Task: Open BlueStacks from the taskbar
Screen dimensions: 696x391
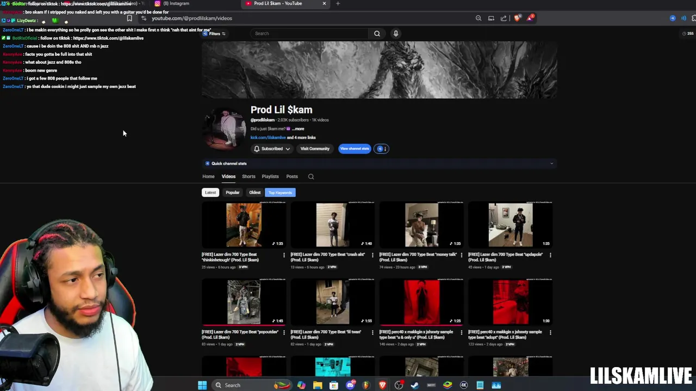Action: pyautogui.click(x=448, y=385)
